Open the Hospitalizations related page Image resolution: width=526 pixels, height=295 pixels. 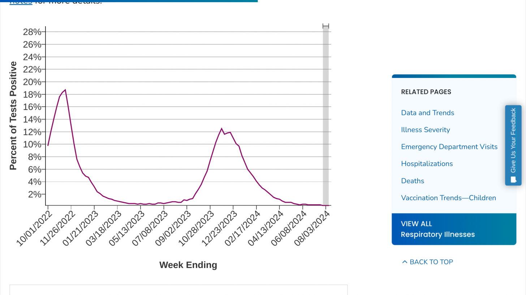coord(427,164)
